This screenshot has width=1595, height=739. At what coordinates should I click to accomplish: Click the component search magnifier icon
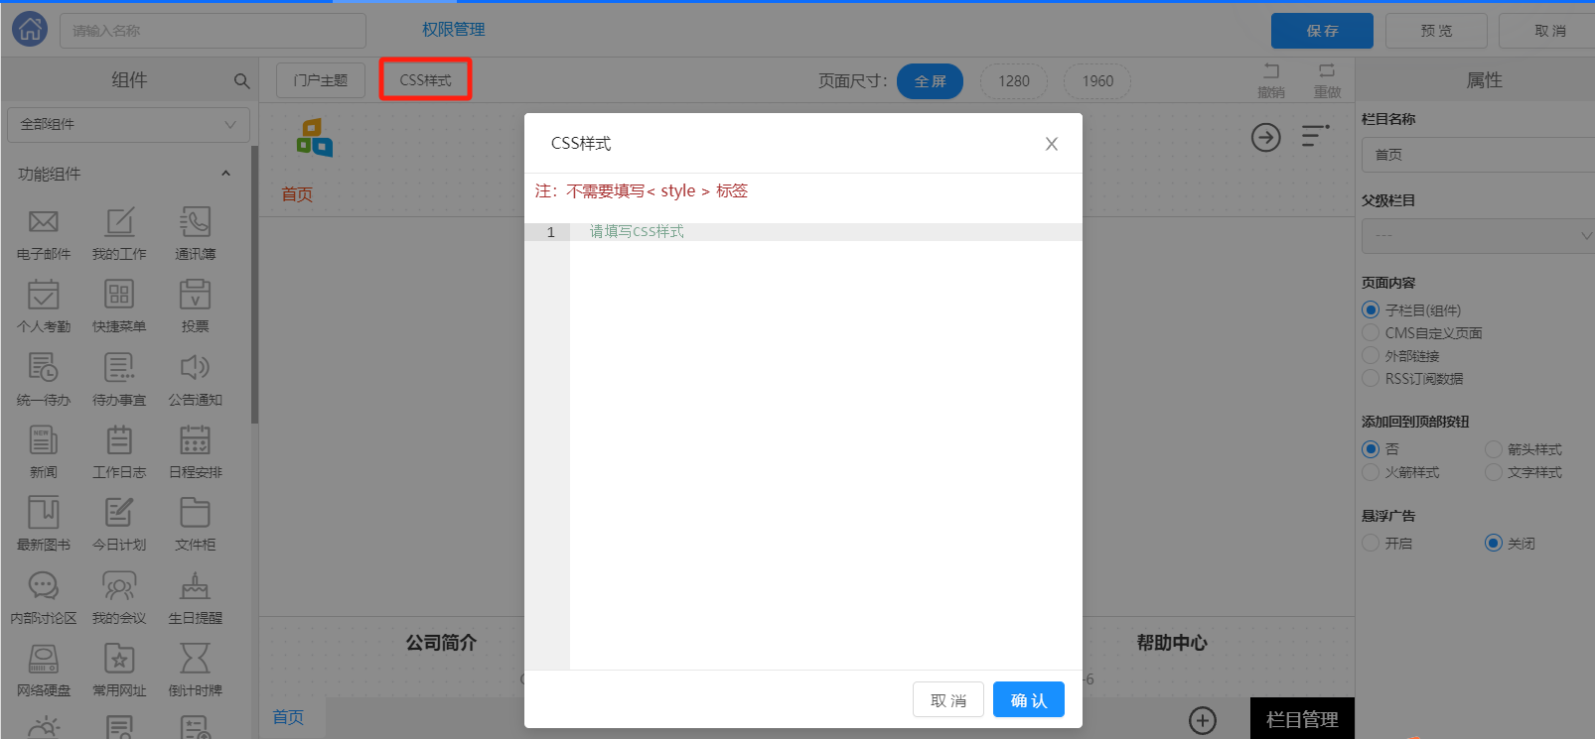tap(241, 81)
